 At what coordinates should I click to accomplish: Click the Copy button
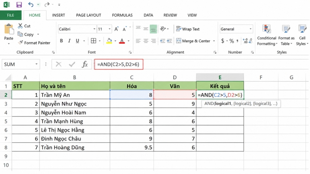(26, 34)
